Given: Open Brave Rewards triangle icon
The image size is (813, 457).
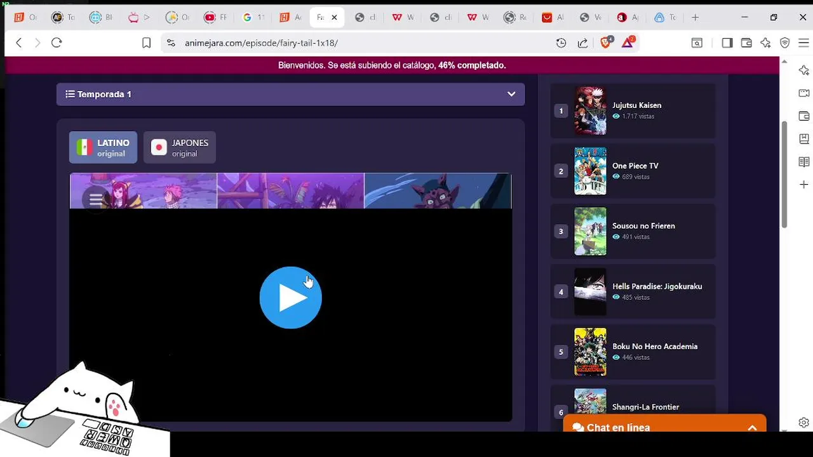Looking at the screenshot, I should pos(628,43).
